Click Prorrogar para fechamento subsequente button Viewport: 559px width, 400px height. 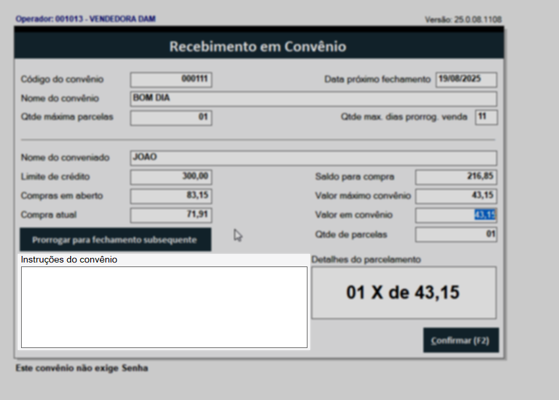[115, 239]
